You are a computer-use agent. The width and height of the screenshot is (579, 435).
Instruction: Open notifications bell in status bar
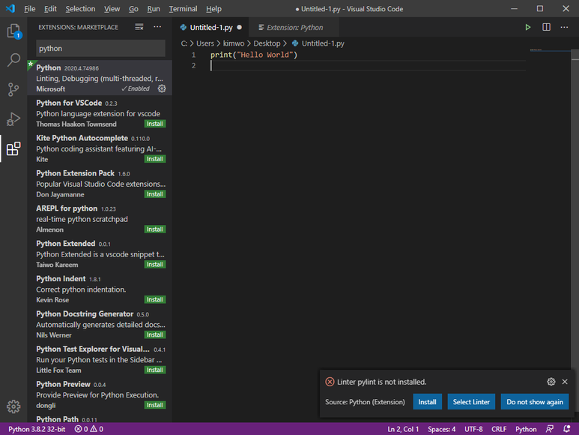pyautogui.click(x=566, y=429)
